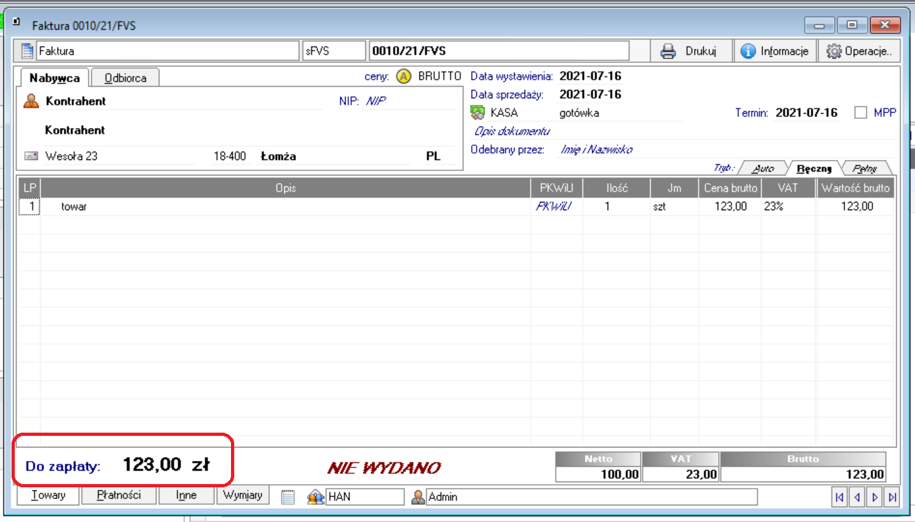
Task: Open the Towary section
Action: tap(48, 496)
